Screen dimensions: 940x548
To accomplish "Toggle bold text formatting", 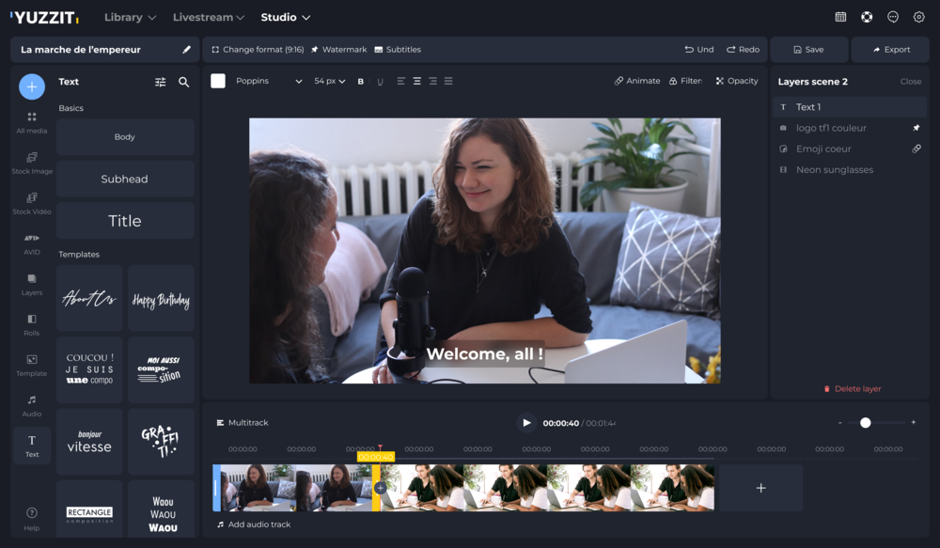I will (361, 82).
